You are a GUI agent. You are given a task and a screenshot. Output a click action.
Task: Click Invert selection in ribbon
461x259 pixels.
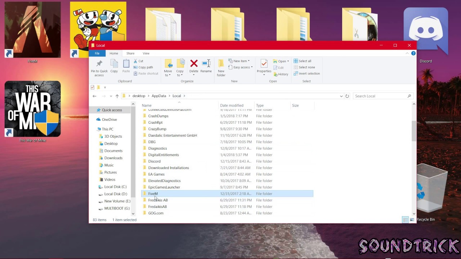click(x=306, y=73)
